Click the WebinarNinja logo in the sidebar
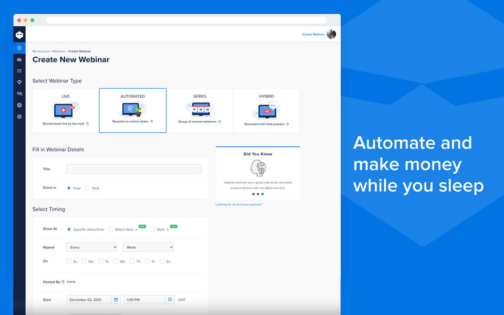This screenshot has height=315, width=504. [19, 35]
